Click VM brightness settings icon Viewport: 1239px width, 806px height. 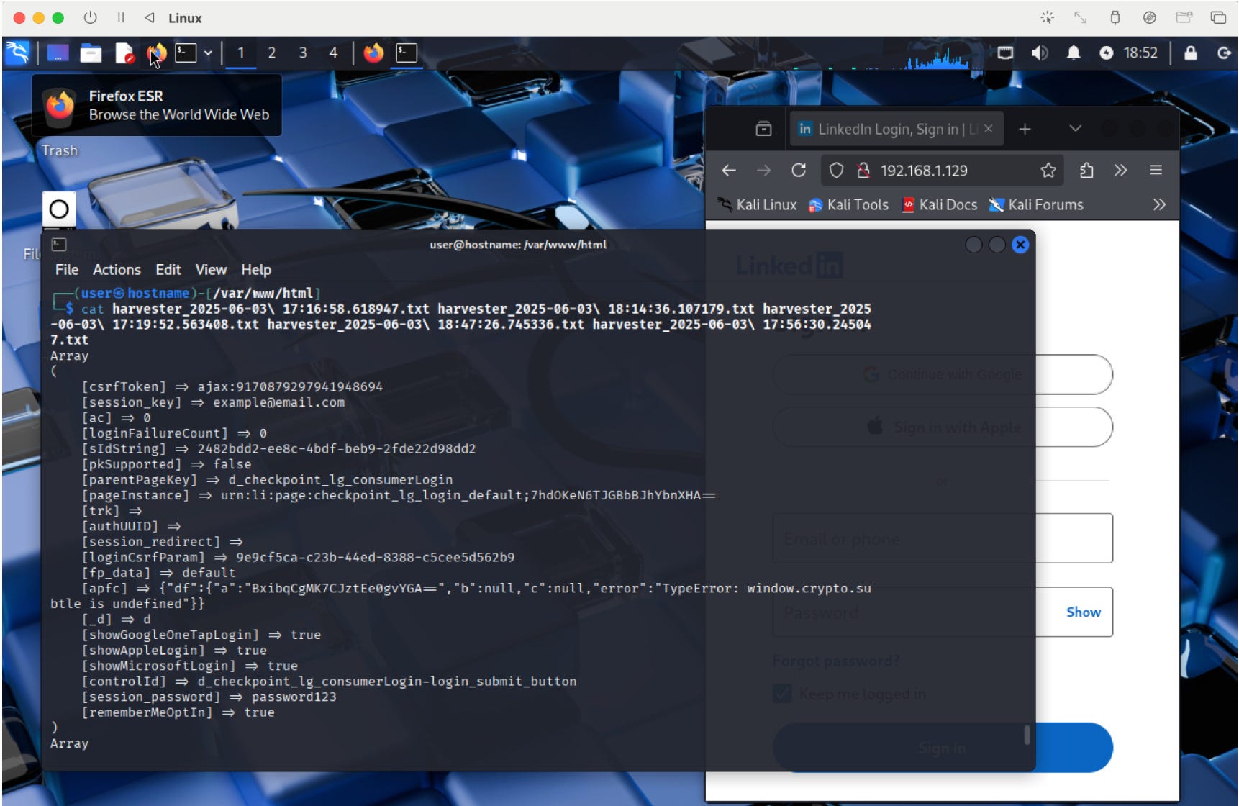point(1048,17)
